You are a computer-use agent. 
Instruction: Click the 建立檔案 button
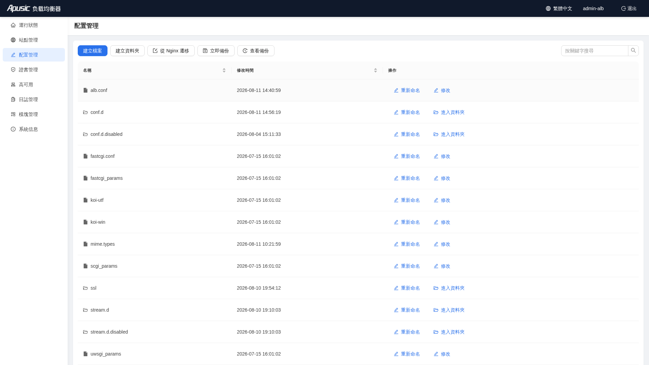(x=93, y=51)
